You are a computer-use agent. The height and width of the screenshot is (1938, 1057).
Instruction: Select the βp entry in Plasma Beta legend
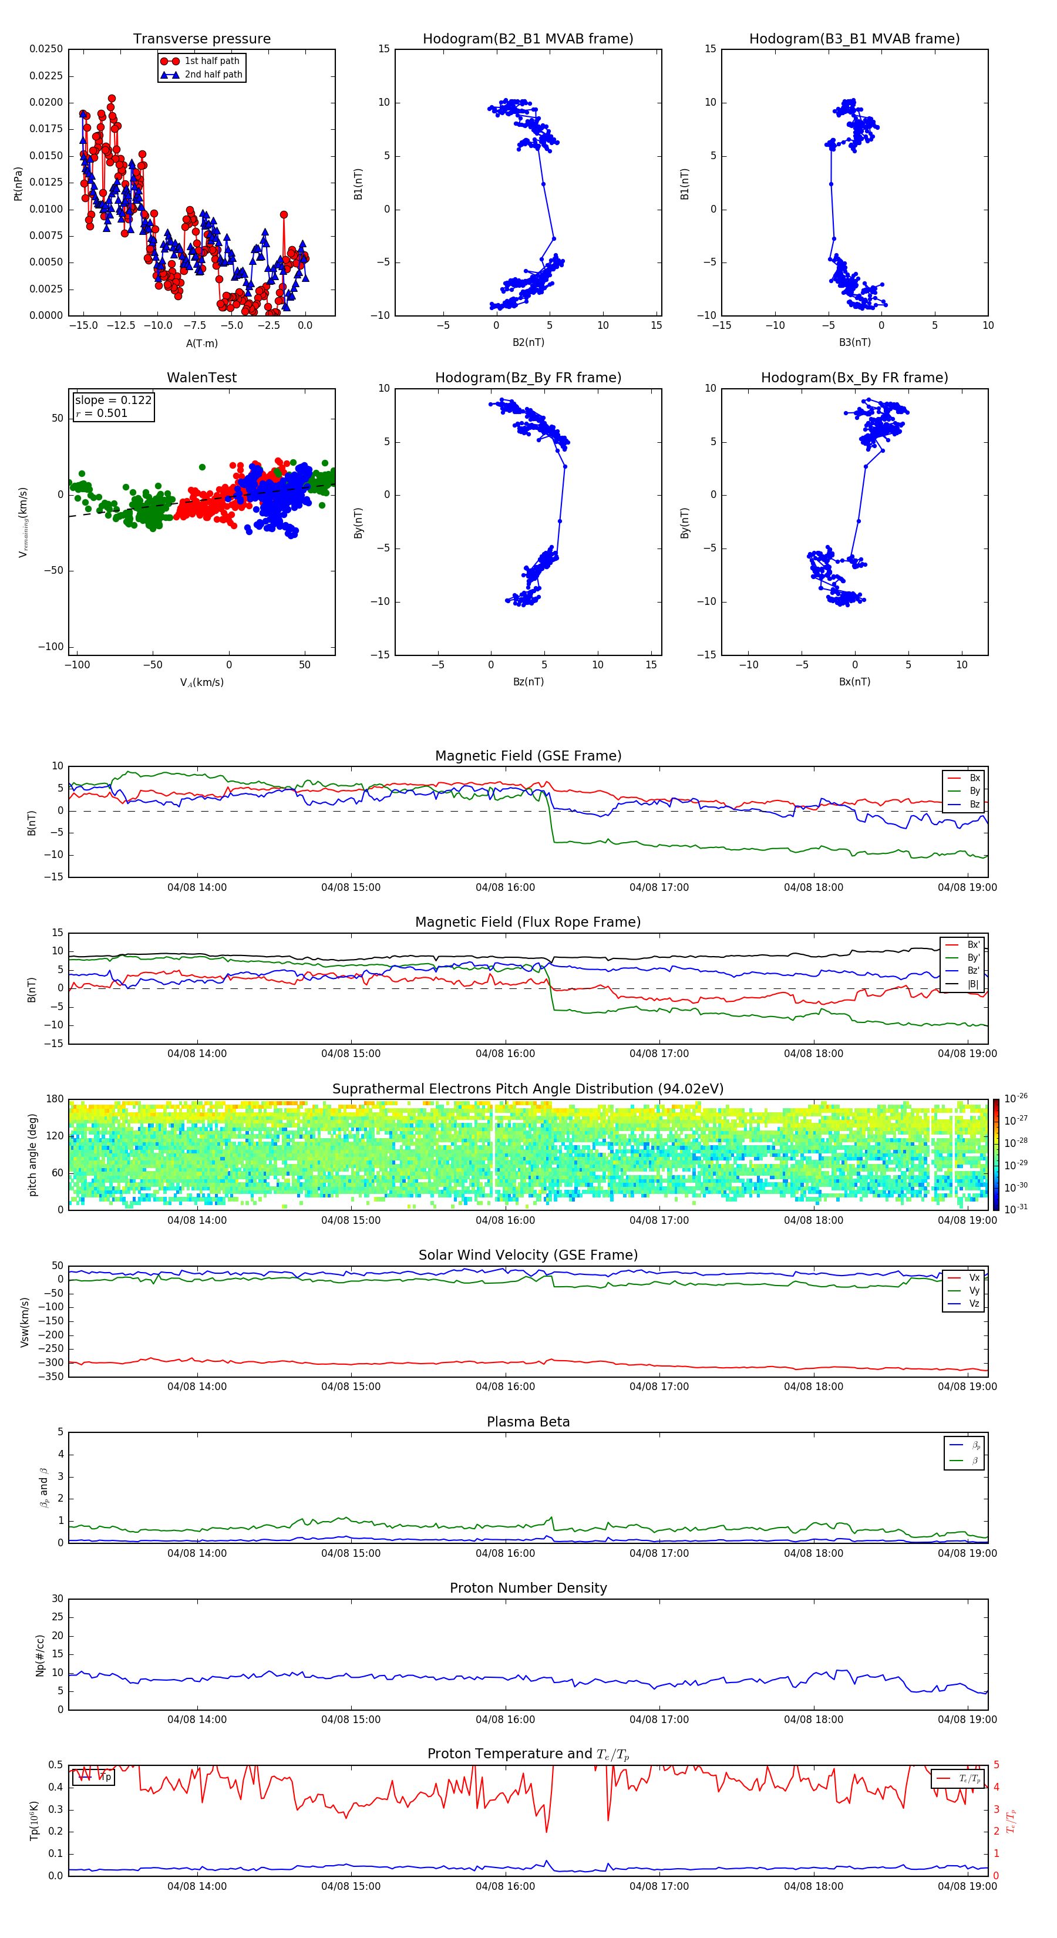click(x=964, y=1445)
